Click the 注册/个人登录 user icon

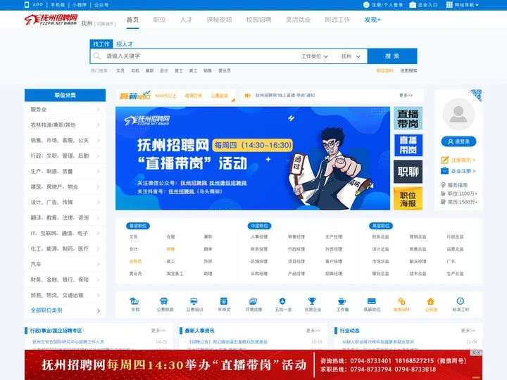pyautogui.click(x=366, y=5)
